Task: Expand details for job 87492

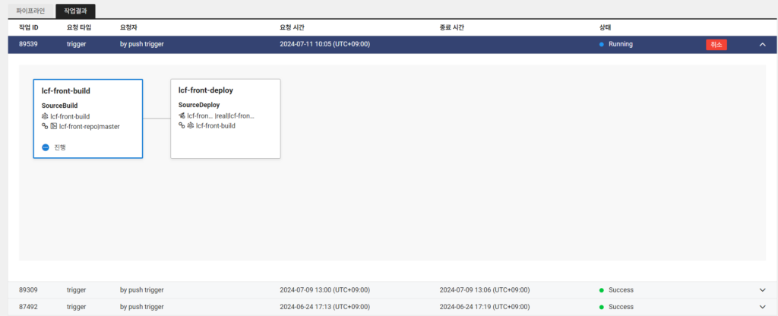Action: point(762,307)
